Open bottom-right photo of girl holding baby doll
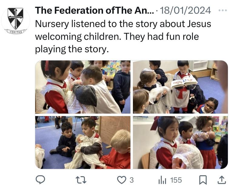240x192 pixels. [x=180, y=142]
